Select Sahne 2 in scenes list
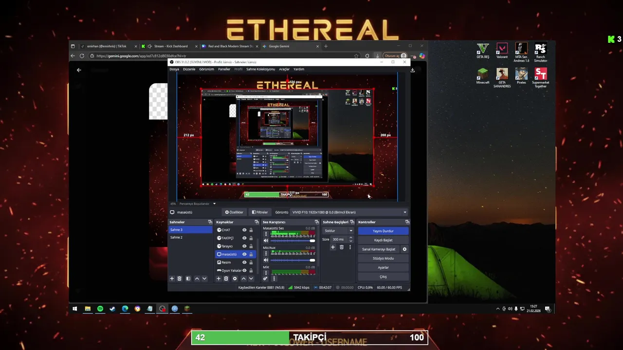The image size is (623, 350). coord(190,237)
